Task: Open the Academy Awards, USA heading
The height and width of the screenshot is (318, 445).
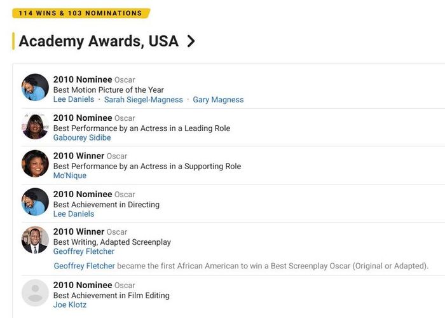Action: tap(99, 41)
